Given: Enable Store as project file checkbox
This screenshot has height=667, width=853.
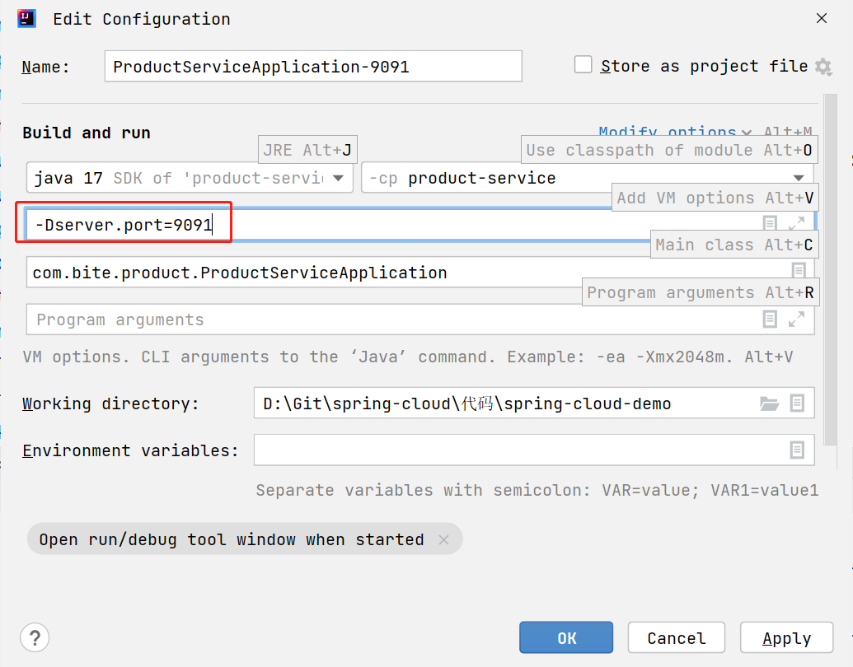Looking at the screenshot, I should tap(584, 65).
